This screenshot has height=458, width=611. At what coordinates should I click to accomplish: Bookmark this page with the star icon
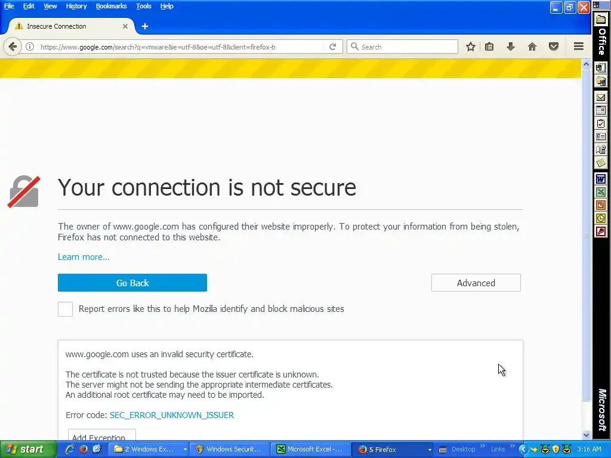(x=471, y=47)
